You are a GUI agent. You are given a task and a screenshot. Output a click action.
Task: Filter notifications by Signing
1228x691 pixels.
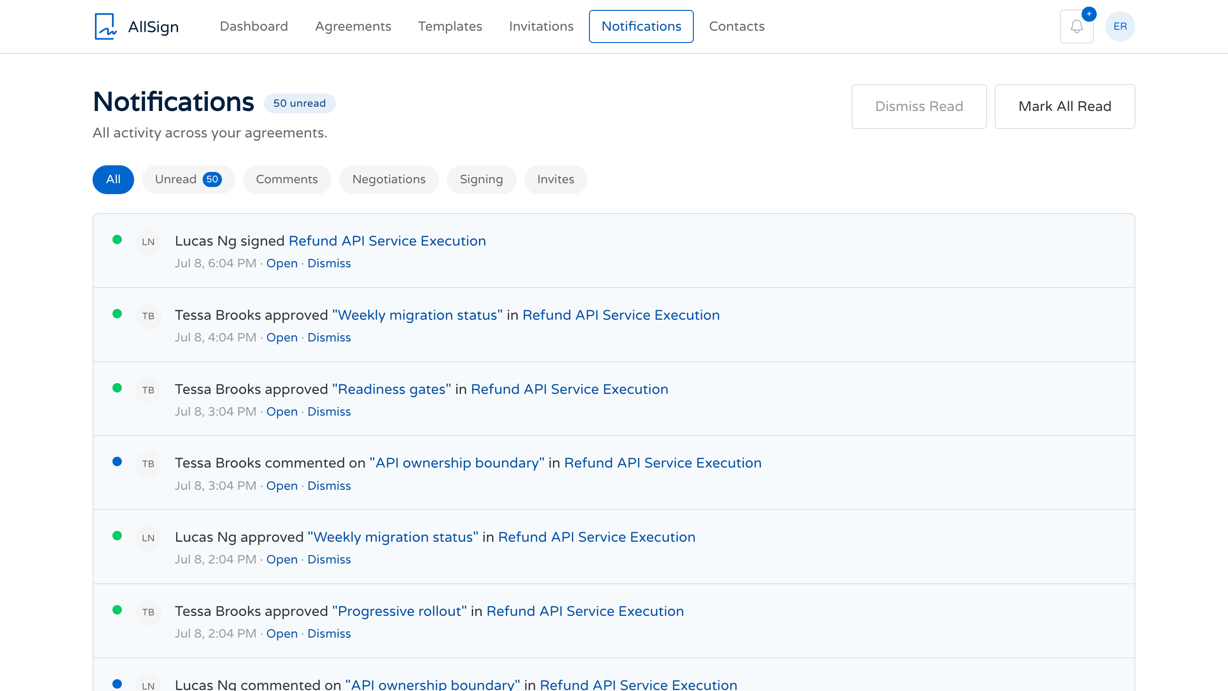pyautogui.click(x=481, y=179)
